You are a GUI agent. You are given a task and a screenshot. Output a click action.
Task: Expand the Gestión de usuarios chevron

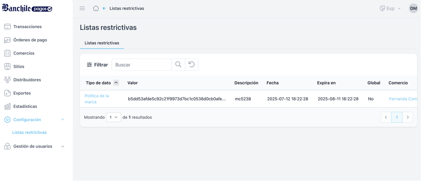point(63,146)
